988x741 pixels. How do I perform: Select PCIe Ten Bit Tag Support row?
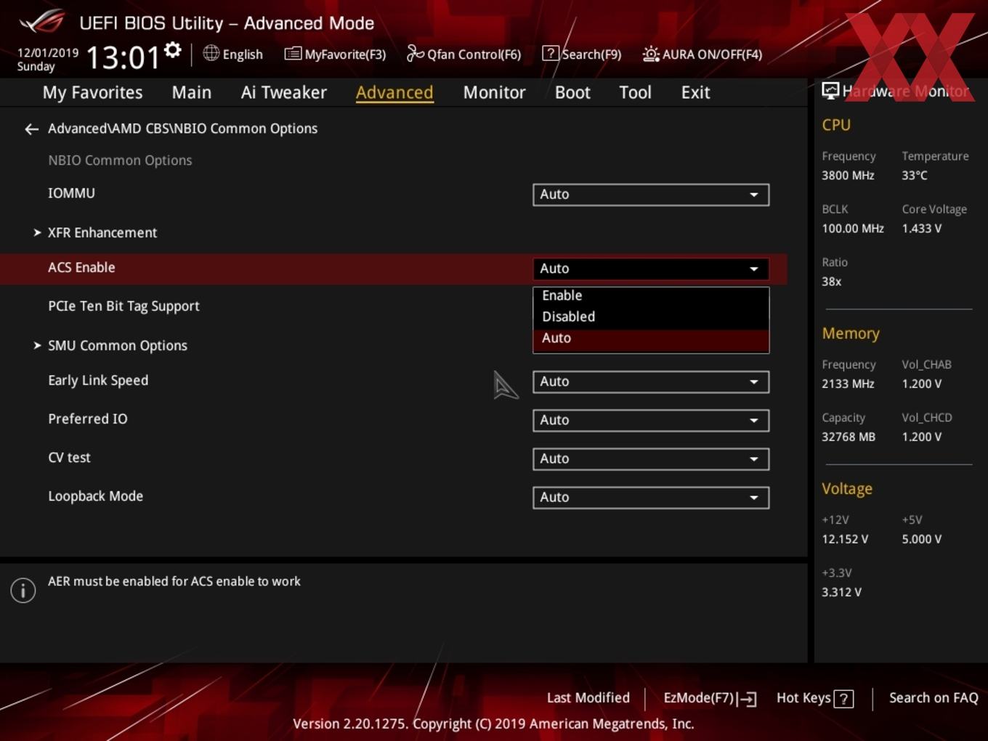[x=123, y=307]
